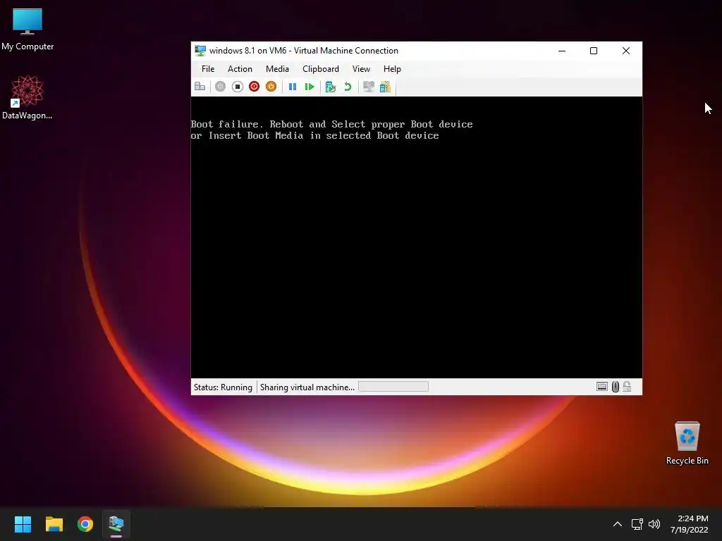Screen dimensions: 722x541
Task: Open the Media menu
Action: click(x=277, y=69)
